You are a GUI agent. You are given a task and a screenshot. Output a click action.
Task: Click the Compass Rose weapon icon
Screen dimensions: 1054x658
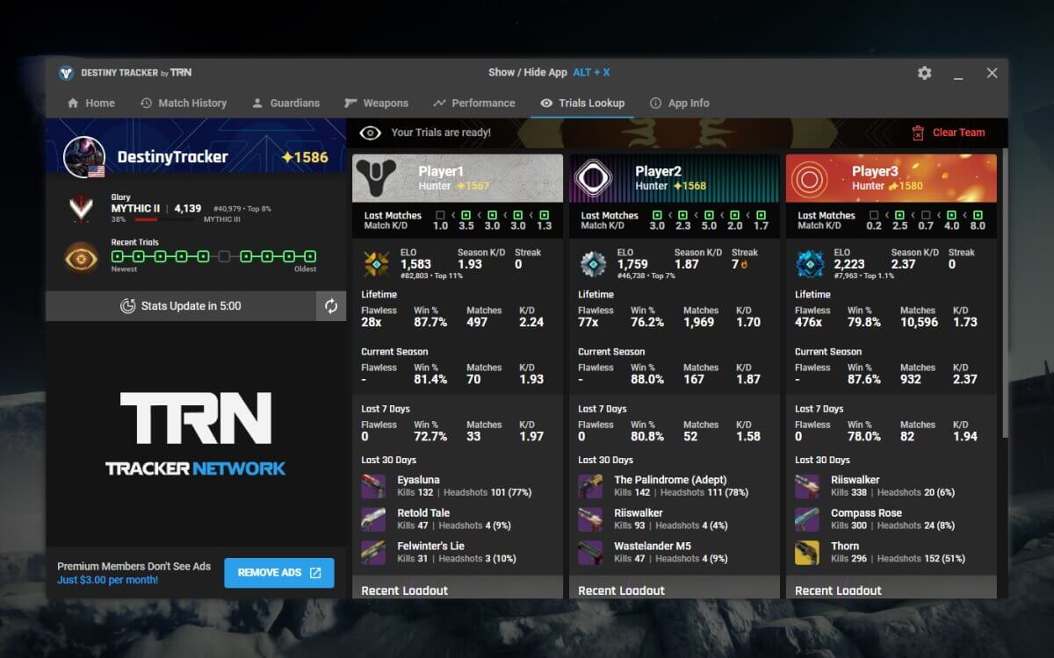coord(807,519)
